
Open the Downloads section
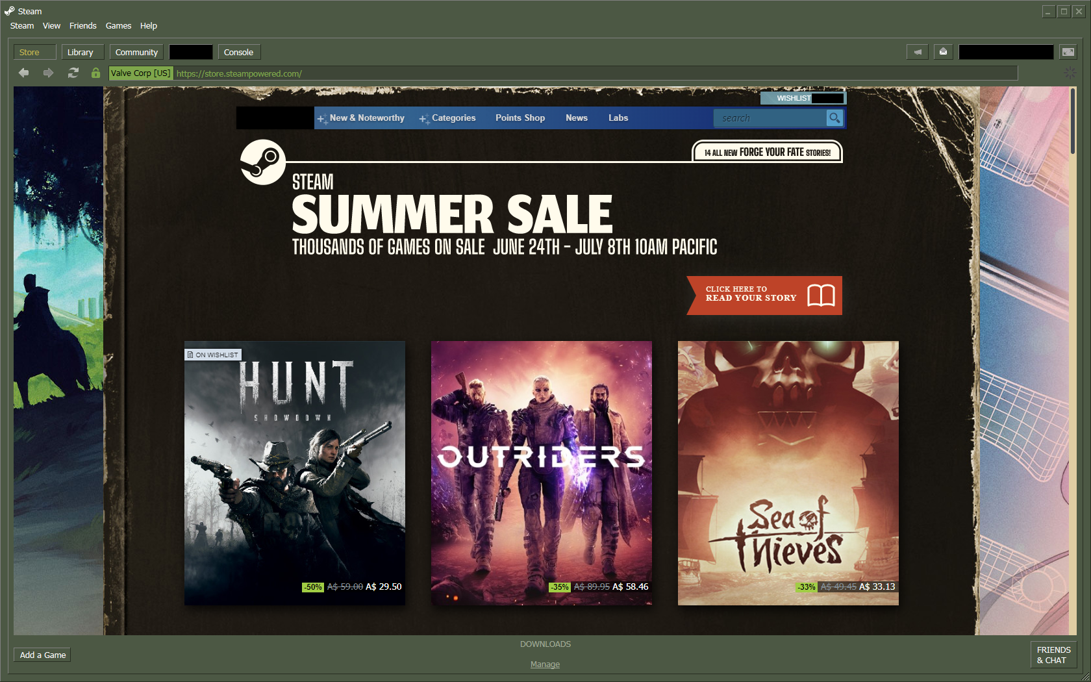(545, 644)
